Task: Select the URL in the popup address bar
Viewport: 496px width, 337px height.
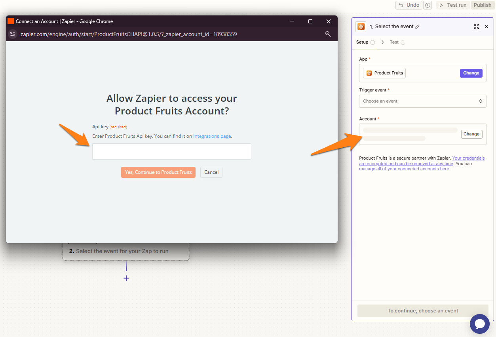Action: coord(129,34)
